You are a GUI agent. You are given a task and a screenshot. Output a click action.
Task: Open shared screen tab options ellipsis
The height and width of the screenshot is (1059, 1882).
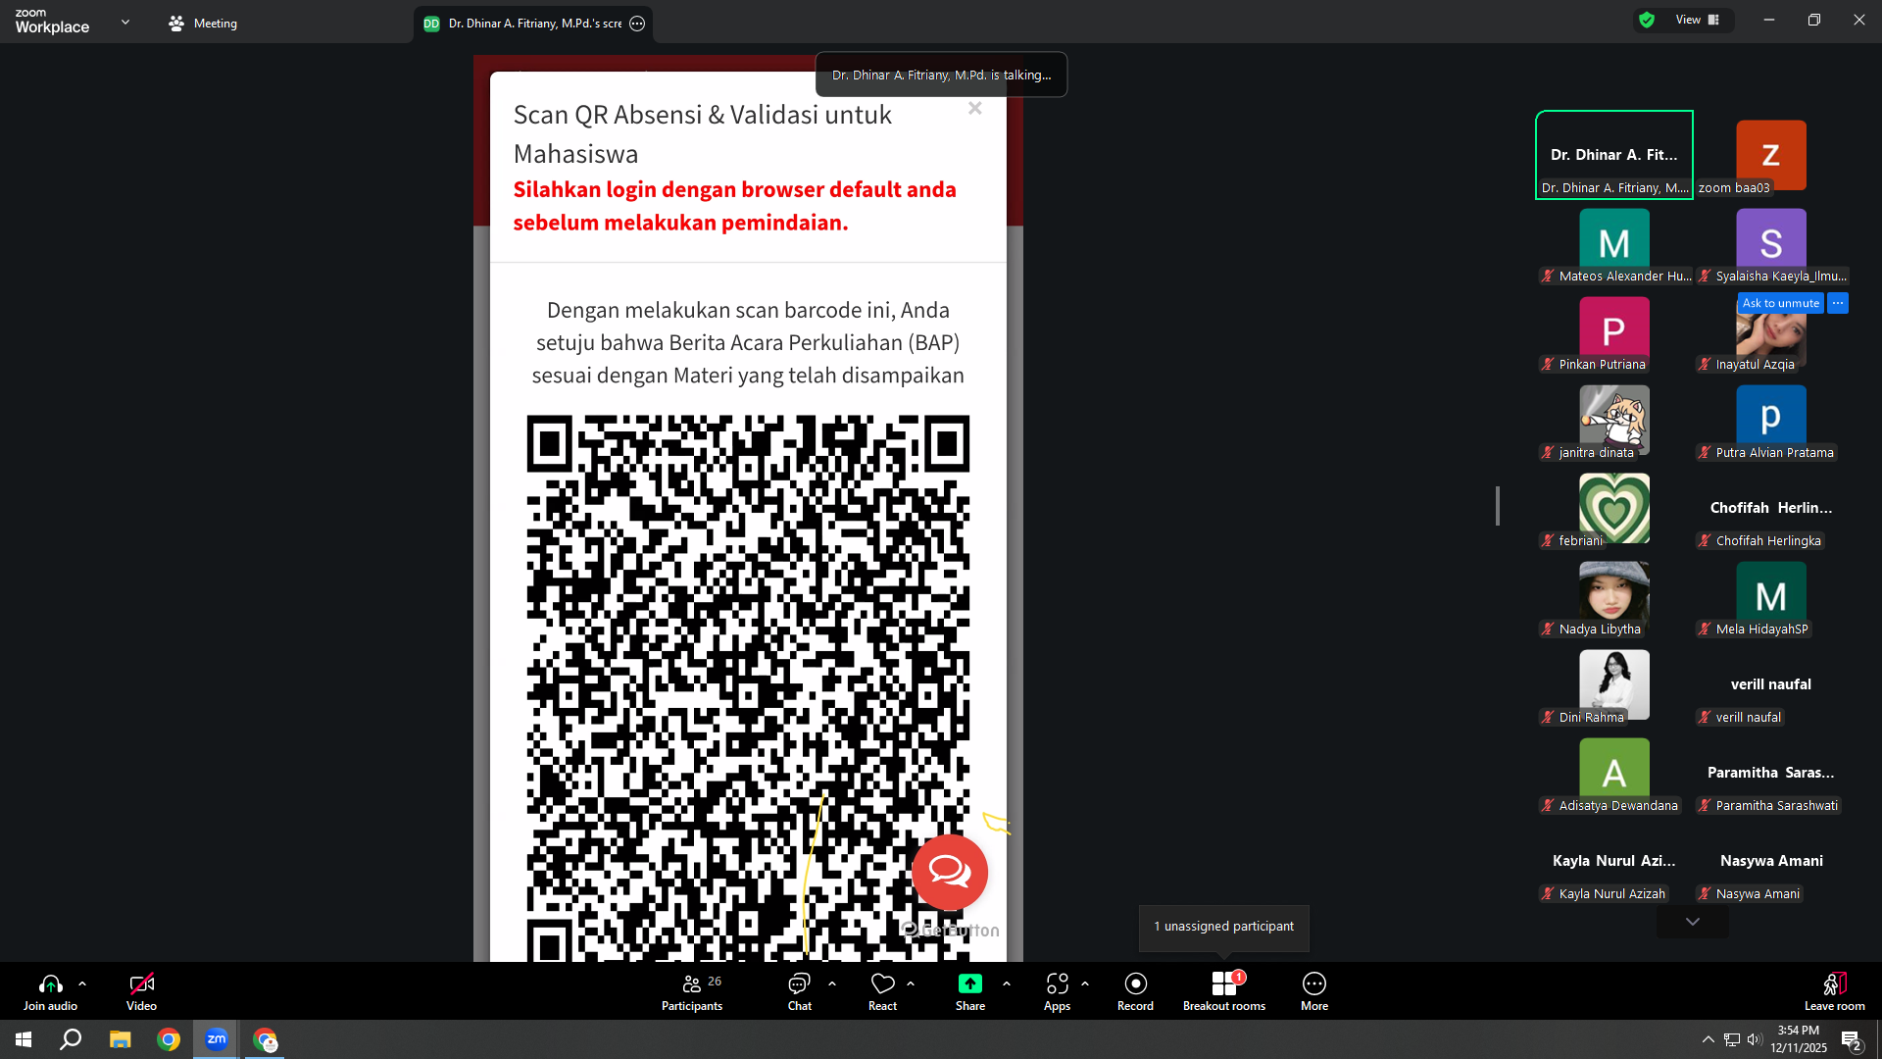coord(637,24)
